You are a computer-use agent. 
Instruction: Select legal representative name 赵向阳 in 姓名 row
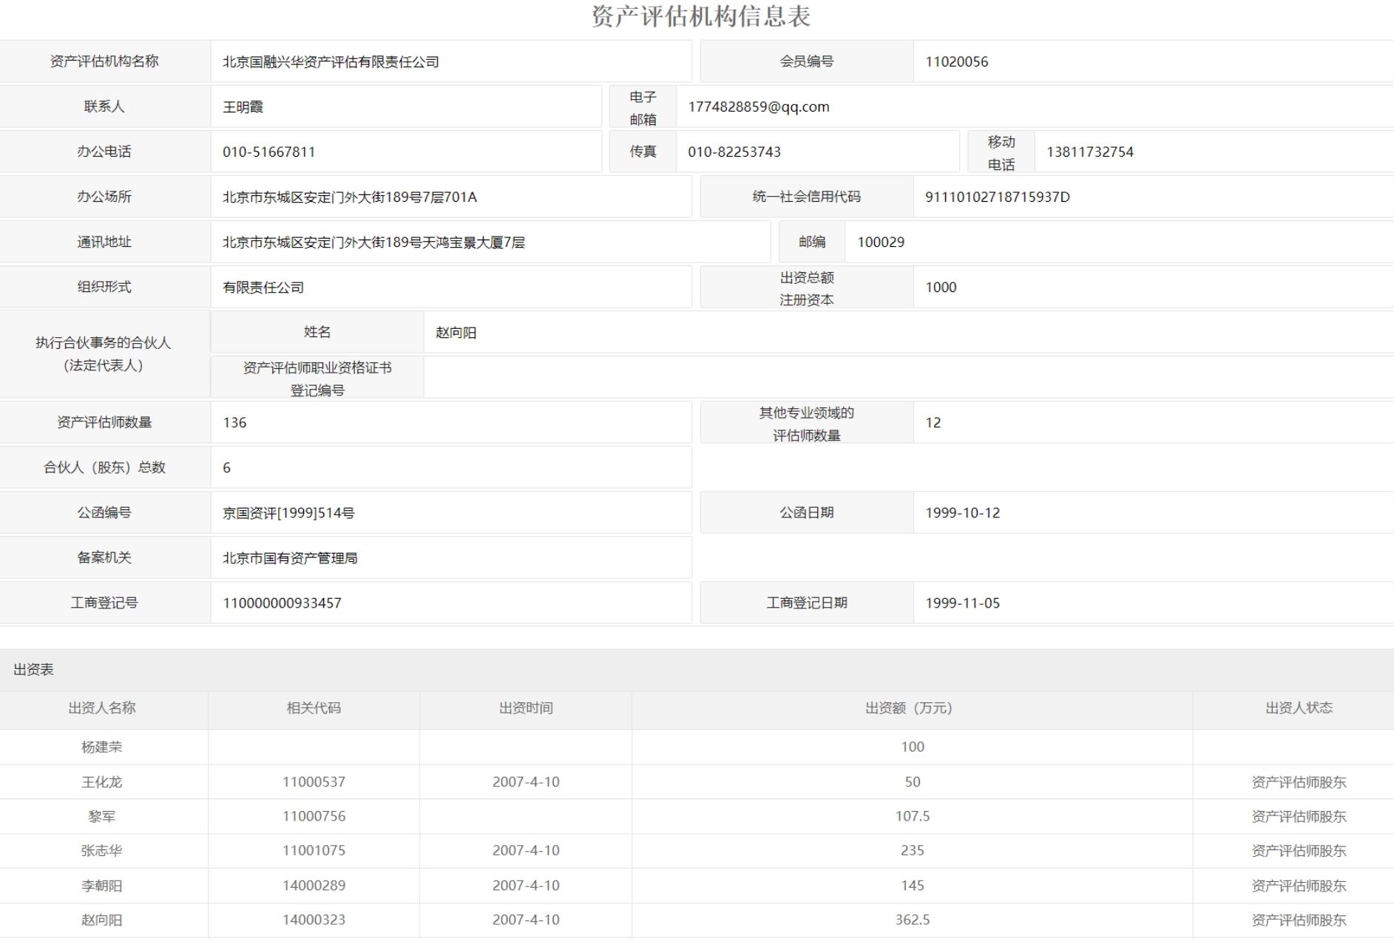click(456, 333)
